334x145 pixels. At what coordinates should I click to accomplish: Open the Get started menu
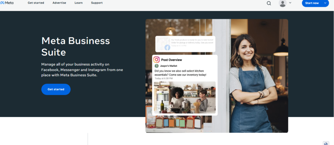tap(36, 3)
